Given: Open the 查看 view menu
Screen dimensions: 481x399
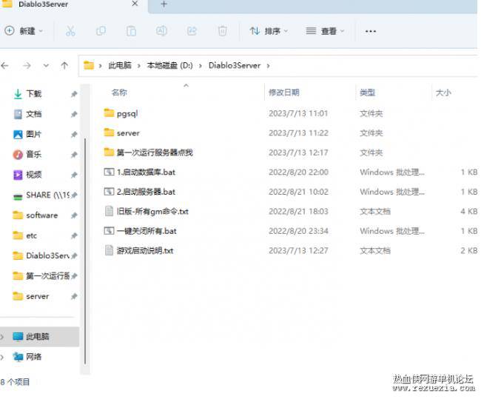Looking at the screenshot, I should pos(325,31).
